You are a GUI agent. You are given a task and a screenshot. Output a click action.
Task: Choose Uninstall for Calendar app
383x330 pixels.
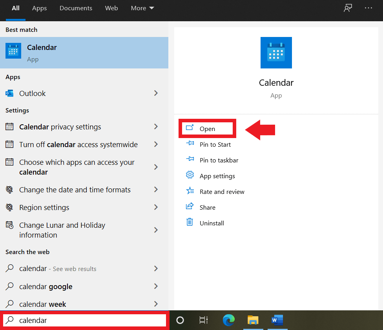[212, 223]
